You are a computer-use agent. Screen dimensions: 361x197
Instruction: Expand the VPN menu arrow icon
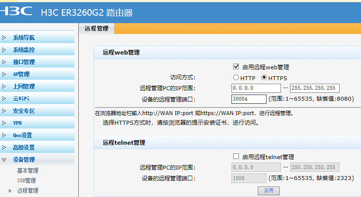4,123
